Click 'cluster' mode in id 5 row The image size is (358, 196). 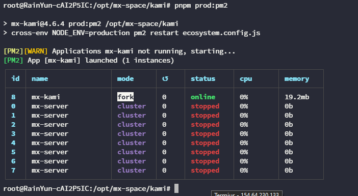(x=132, y=152)
